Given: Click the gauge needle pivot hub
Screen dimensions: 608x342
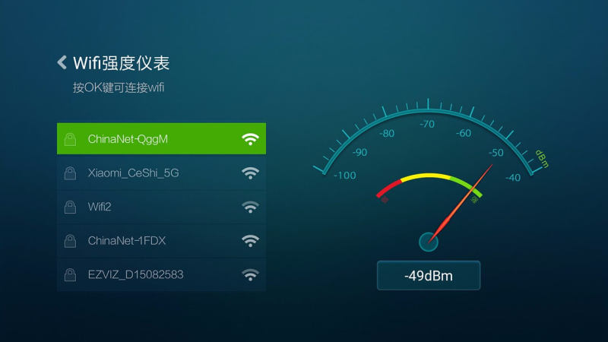Looking at the screenshot, I should pyautogui.click(x=429, y=242).
